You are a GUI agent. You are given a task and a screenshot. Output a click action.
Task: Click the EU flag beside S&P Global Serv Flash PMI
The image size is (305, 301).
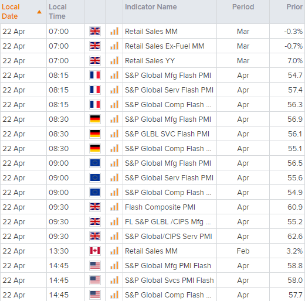[x=95, y=177]
